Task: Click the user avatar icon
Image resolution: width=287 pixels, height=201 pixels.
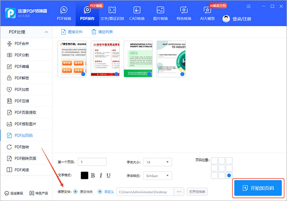Action: point(226,19)
